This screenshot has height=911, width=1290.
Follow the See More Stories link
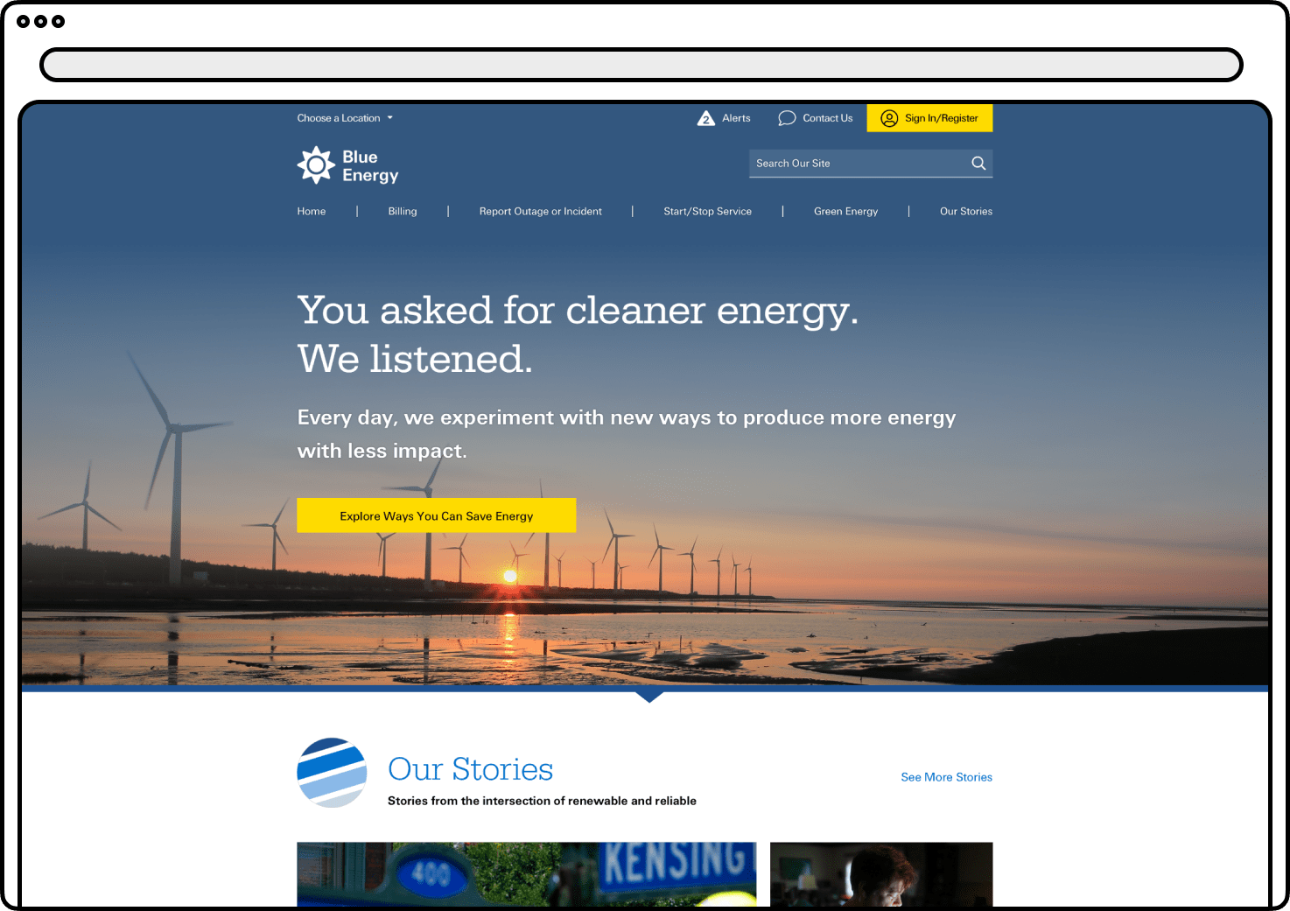click(946, 777)
